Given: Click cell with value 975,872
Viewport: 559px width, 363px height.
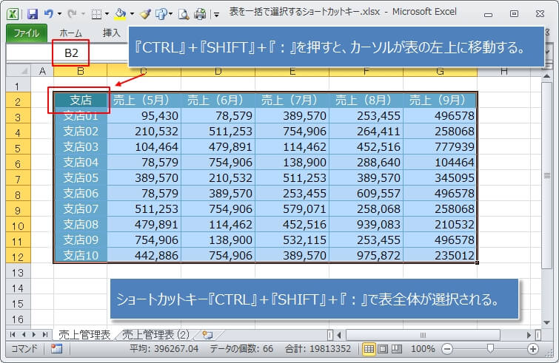Looking at the screenshot, I should coord(366,256).
